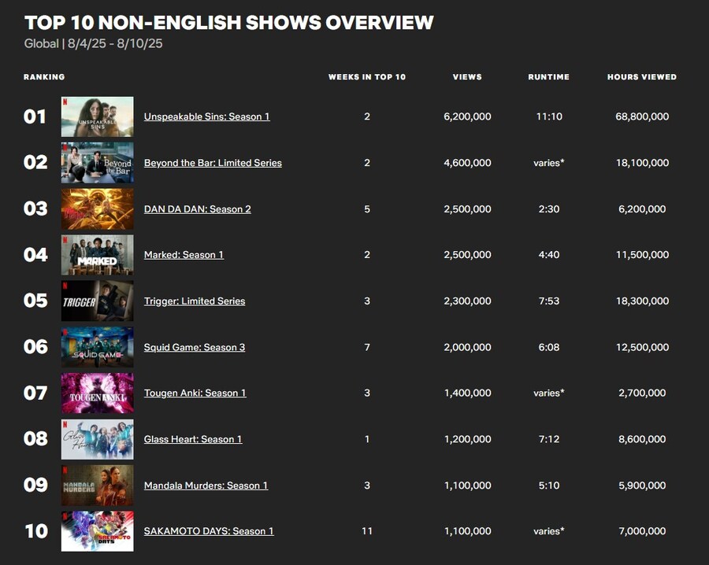
Task: Click the 11 weeks value for SAKAMOTO DAYS
Action: (x=367, y=531)
